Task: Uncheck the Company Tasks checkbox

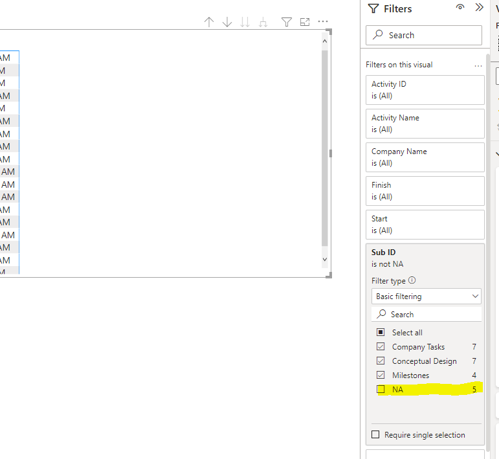Action: coord(381,347)
